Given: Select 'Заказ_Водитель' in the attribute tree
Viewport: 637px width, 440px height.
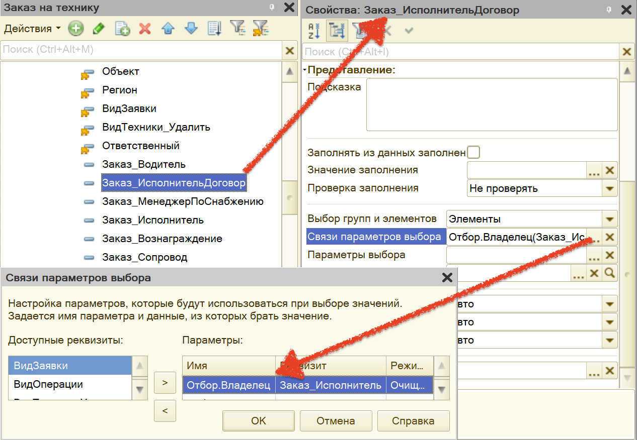Looking at the screenshot, I should pos(143,164).
